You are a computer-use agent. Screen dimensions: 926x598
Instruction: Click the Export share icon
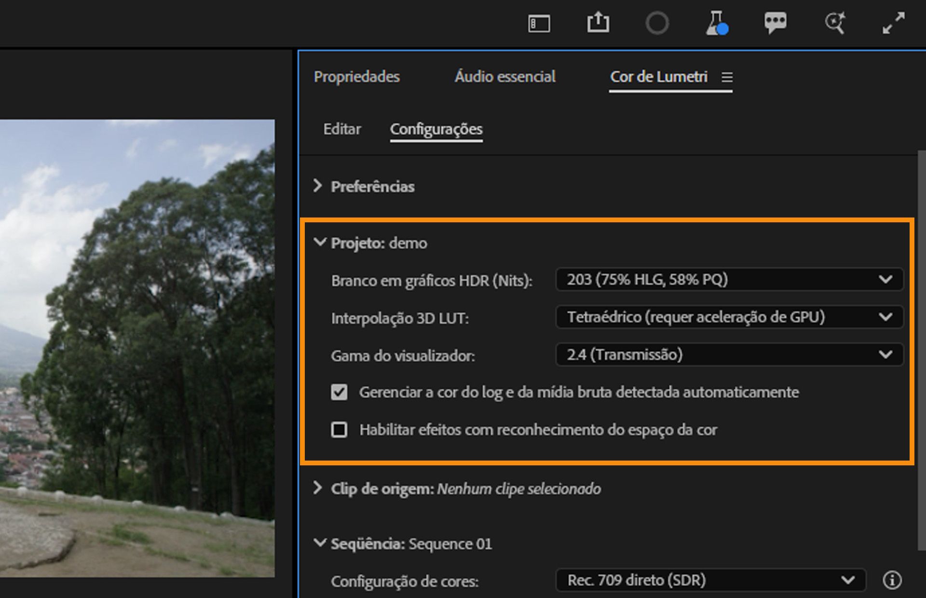[599, 22]
